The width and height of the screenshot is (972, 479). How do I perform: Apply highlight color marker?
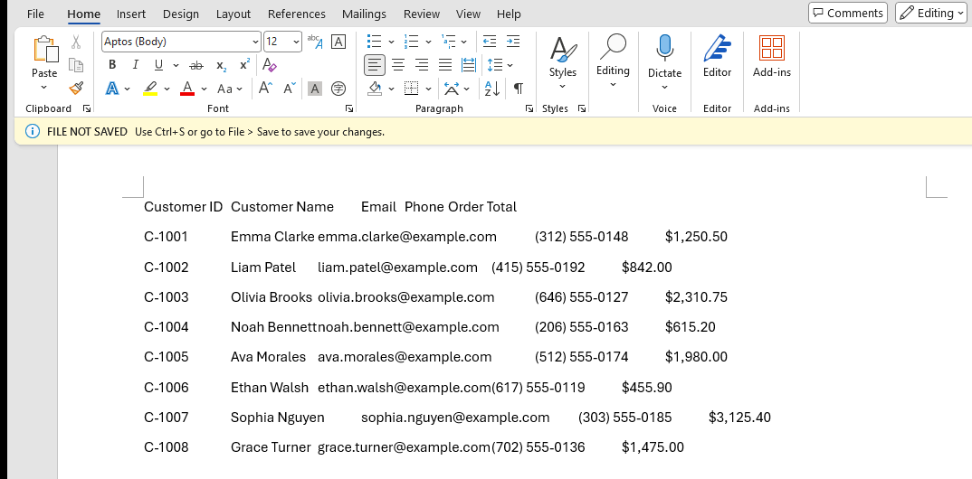150,89
